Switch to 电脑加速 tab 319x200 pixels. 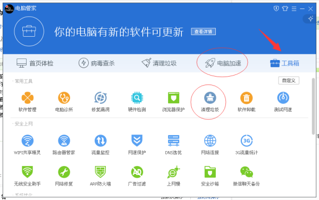tap(223, 63)
